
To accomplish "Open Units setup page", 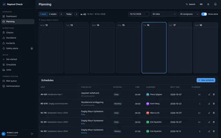I will pos(18,70).
